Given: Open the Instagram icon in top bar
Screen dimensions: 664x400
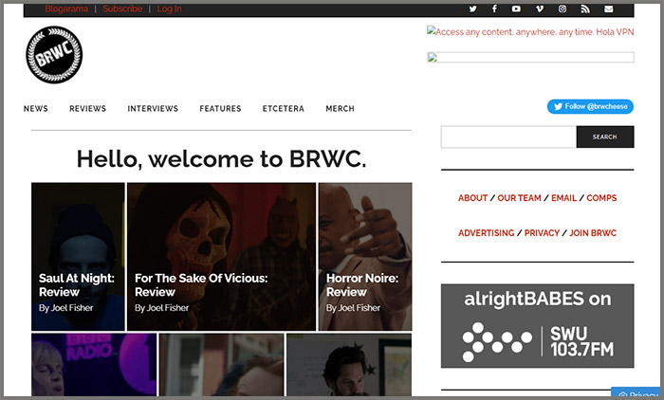Looking at the screenshot, I should [x=562, y=9].
